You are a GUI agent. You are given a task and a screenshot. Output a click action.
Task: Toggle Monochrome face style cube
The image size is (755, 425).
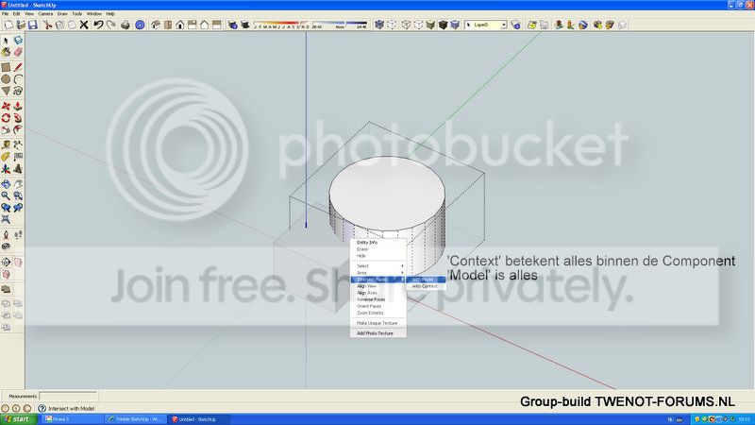(455, 25)
